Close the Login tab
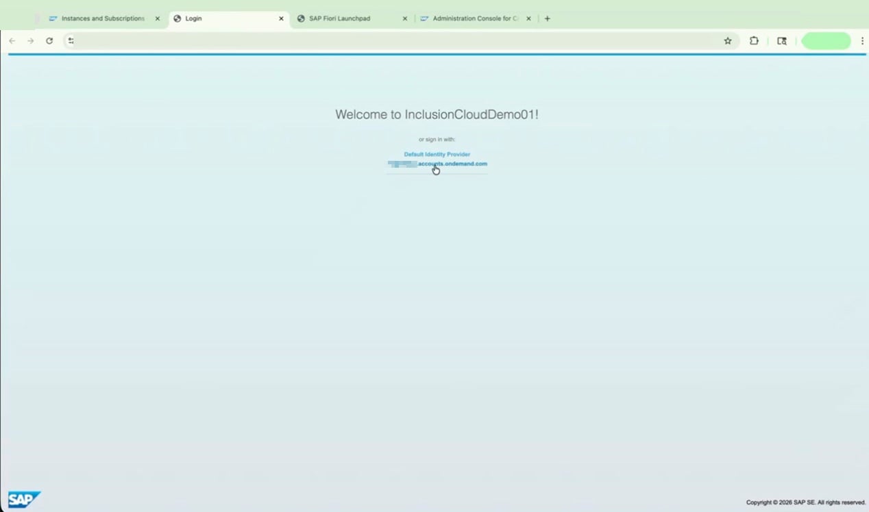 (x=281, y=18)
